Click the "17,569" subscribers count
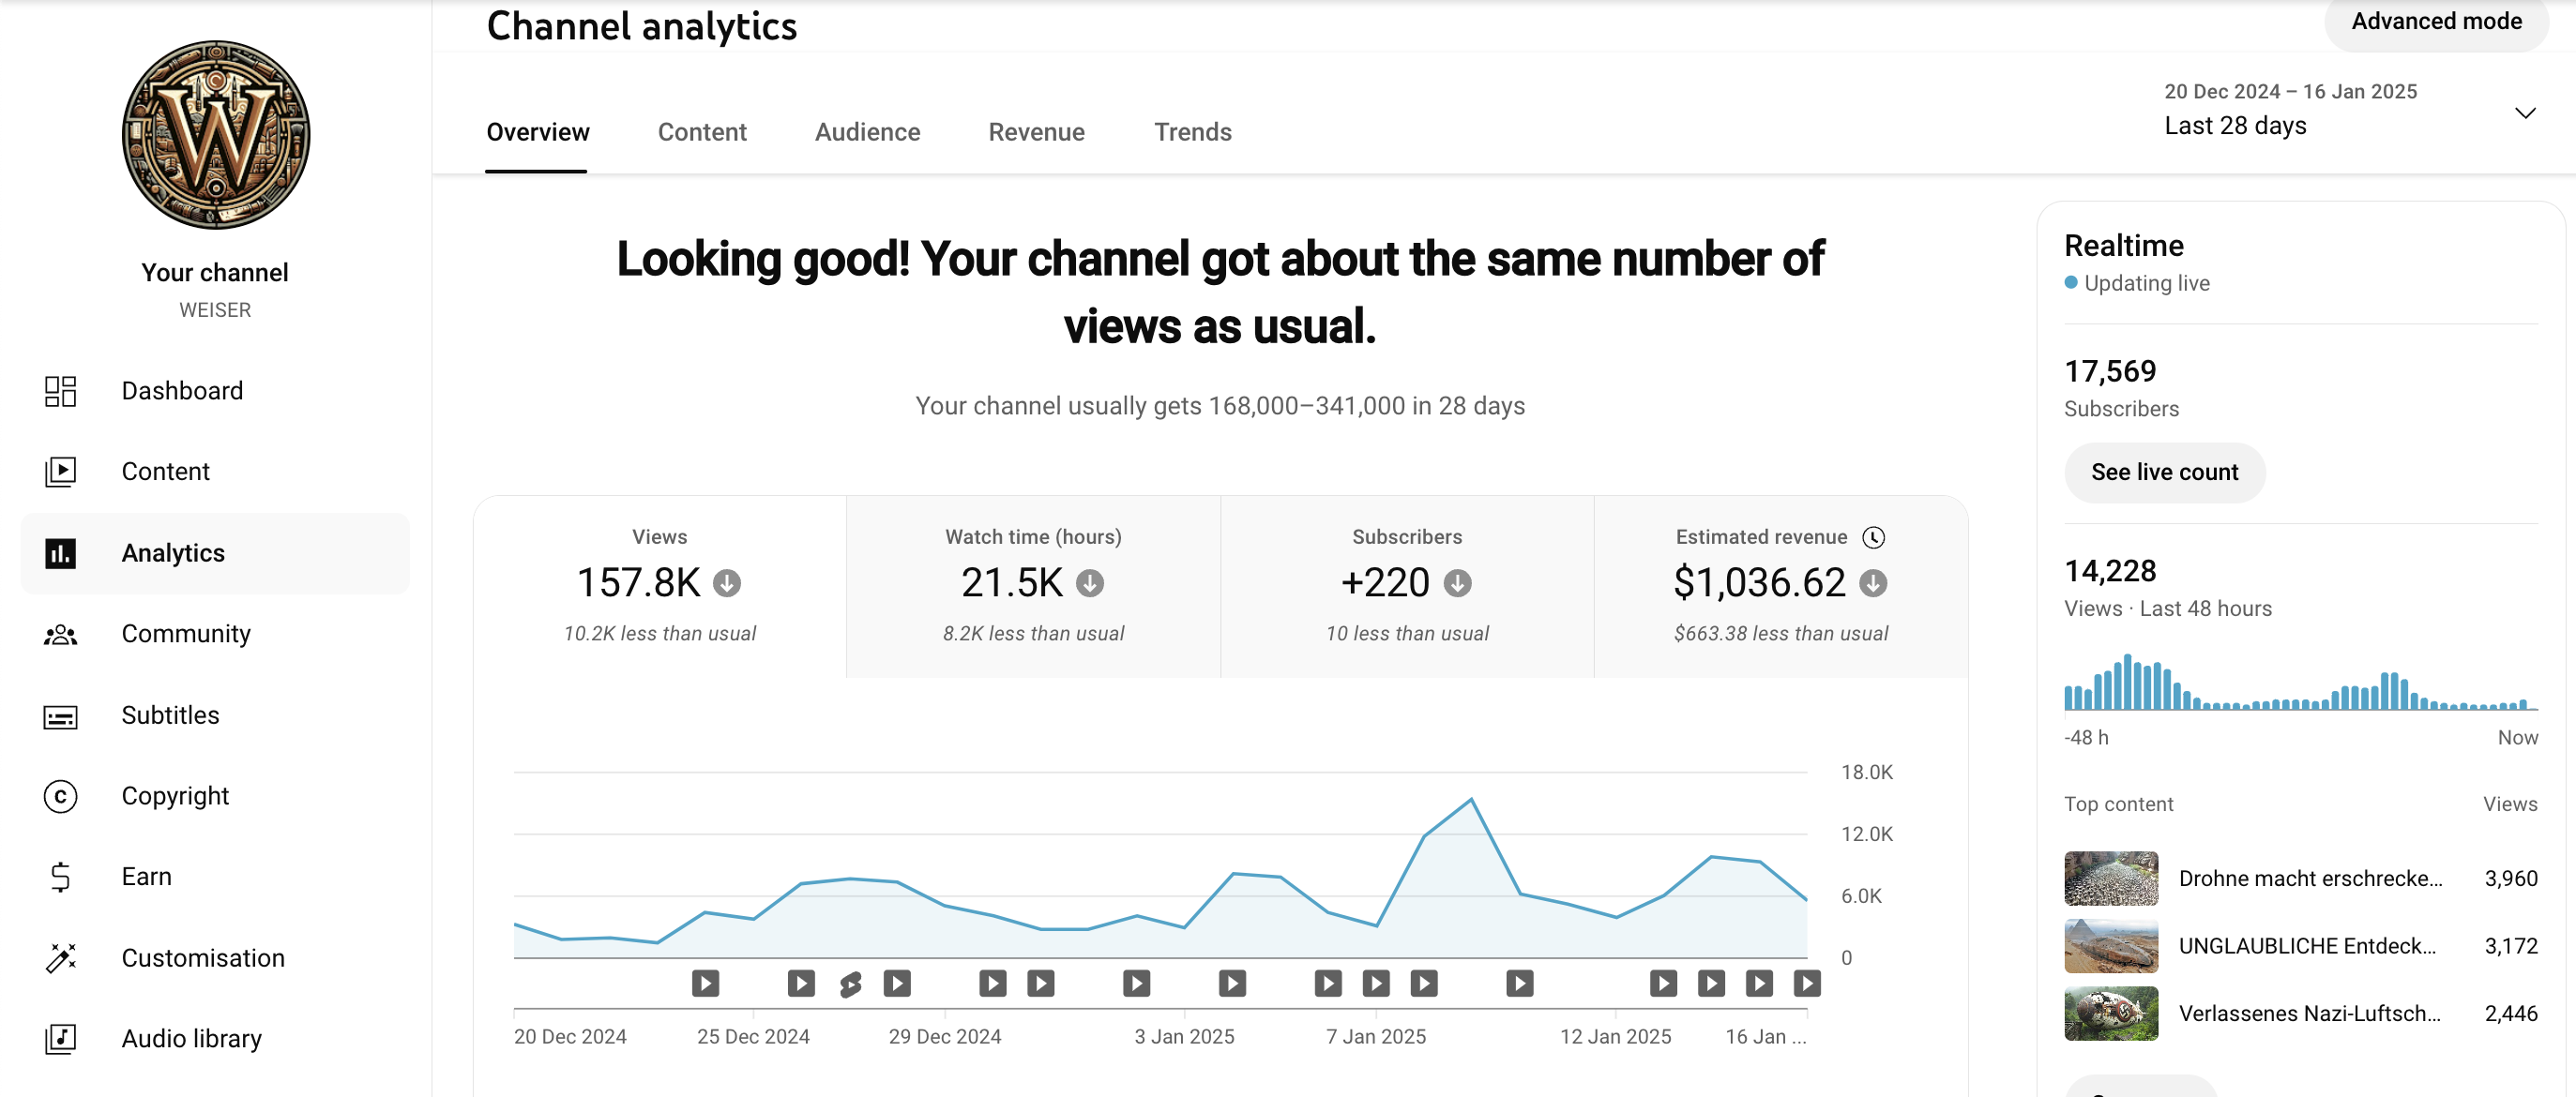This screenshot has height=1097, width=2576. [x=2110, y=371]
